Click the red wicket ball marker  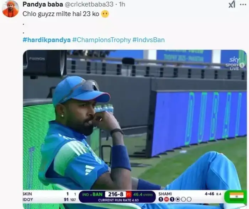166,199
